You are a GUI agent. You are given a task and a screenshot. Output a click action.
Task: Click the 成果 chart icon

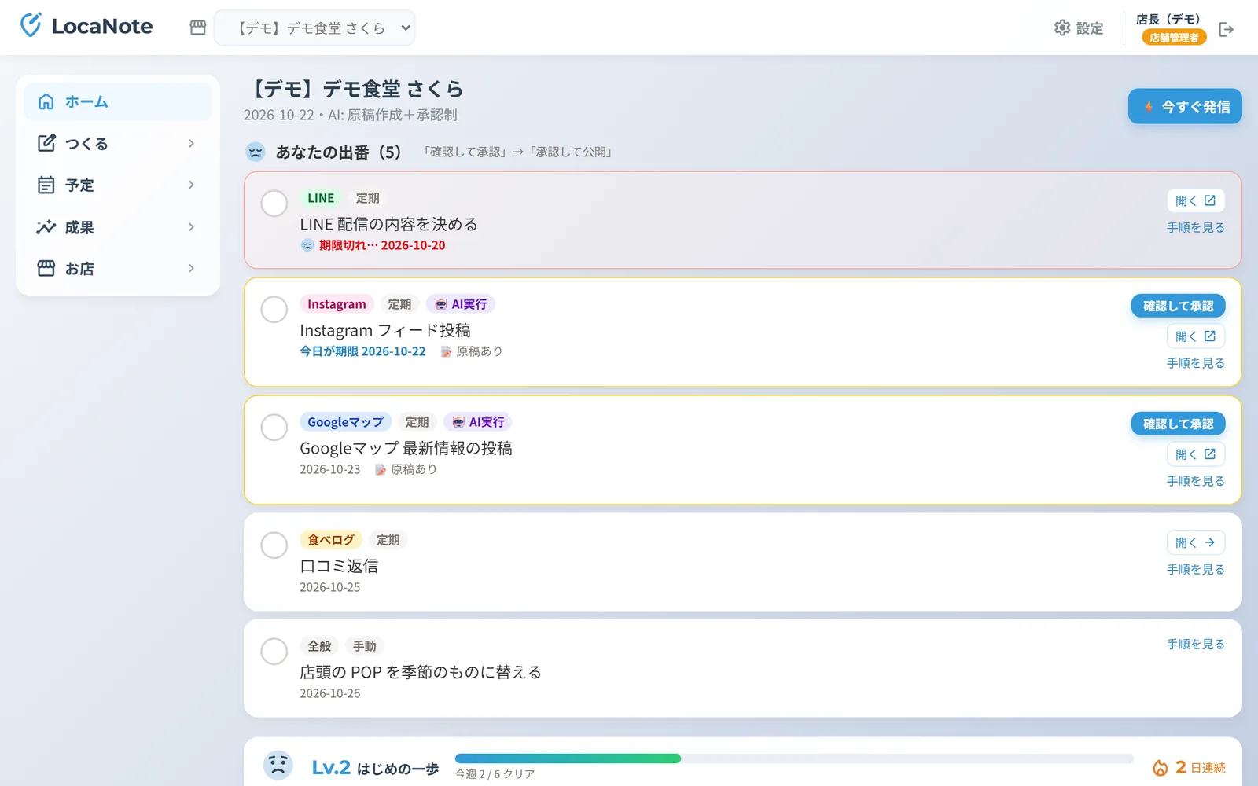coord(46,226)
